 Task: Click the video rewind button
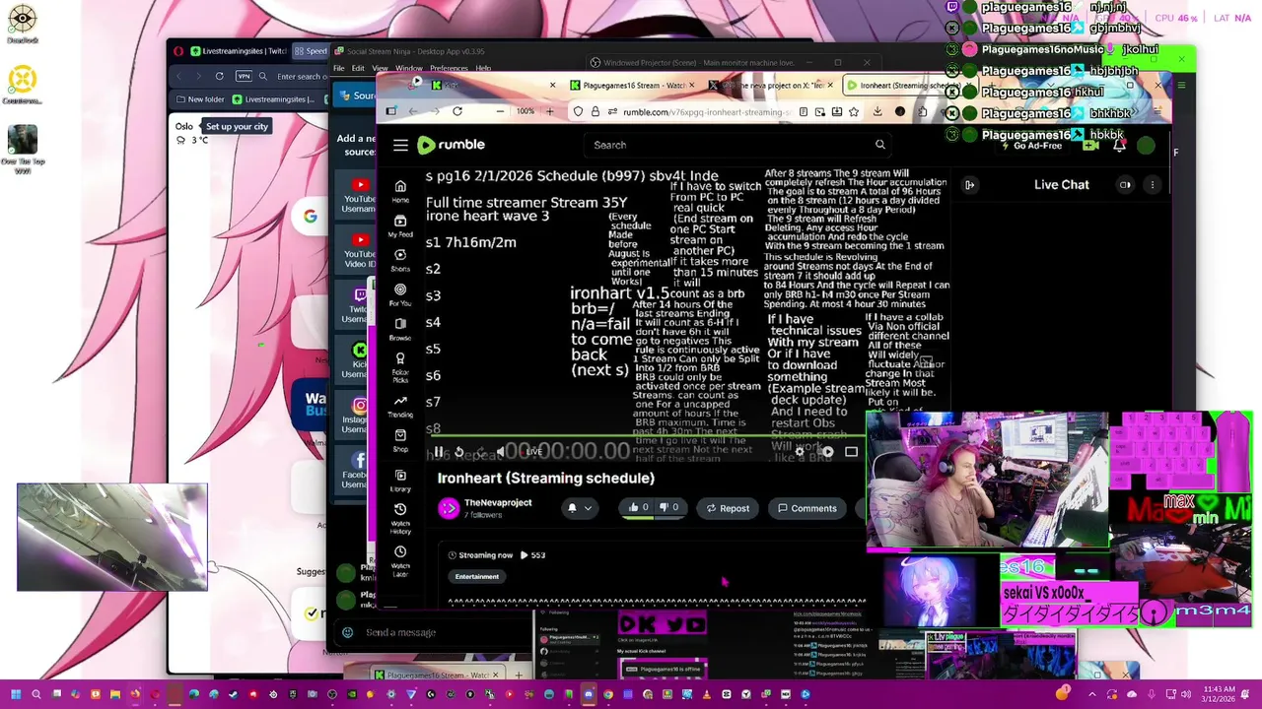click(458, 452)
